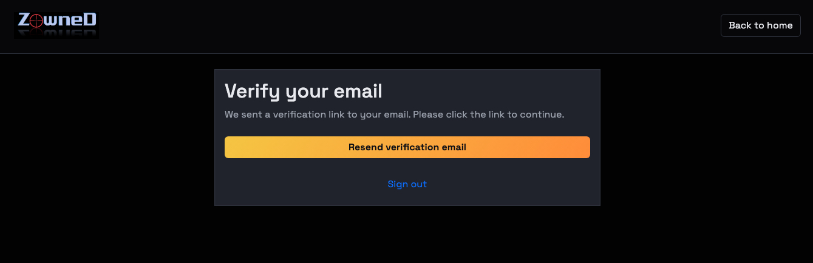Select the Sign out link

(x=407, y=184)
